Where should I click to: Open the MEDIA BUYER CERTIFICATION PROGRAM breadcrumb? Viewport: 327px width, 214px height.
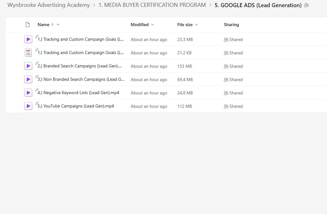click(x=152, y=5)
